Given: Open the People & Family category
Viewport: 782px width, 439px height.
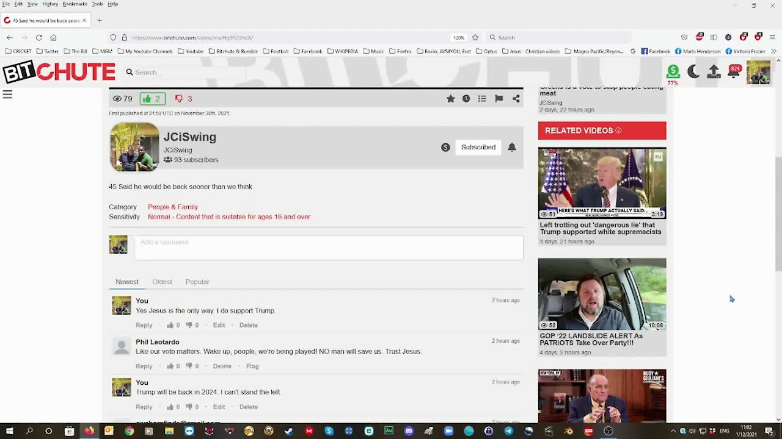Looking at the screenshot, I should click(x=173, y=207).
